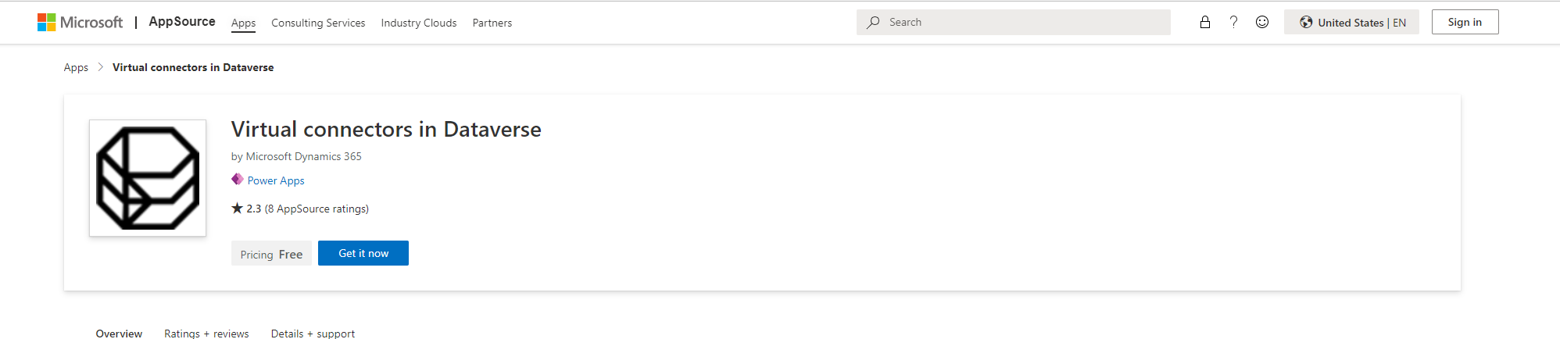Click the Power Apps product icon
The height and width of the screenshot is (339, 1560).
click(x=238, y=180)
